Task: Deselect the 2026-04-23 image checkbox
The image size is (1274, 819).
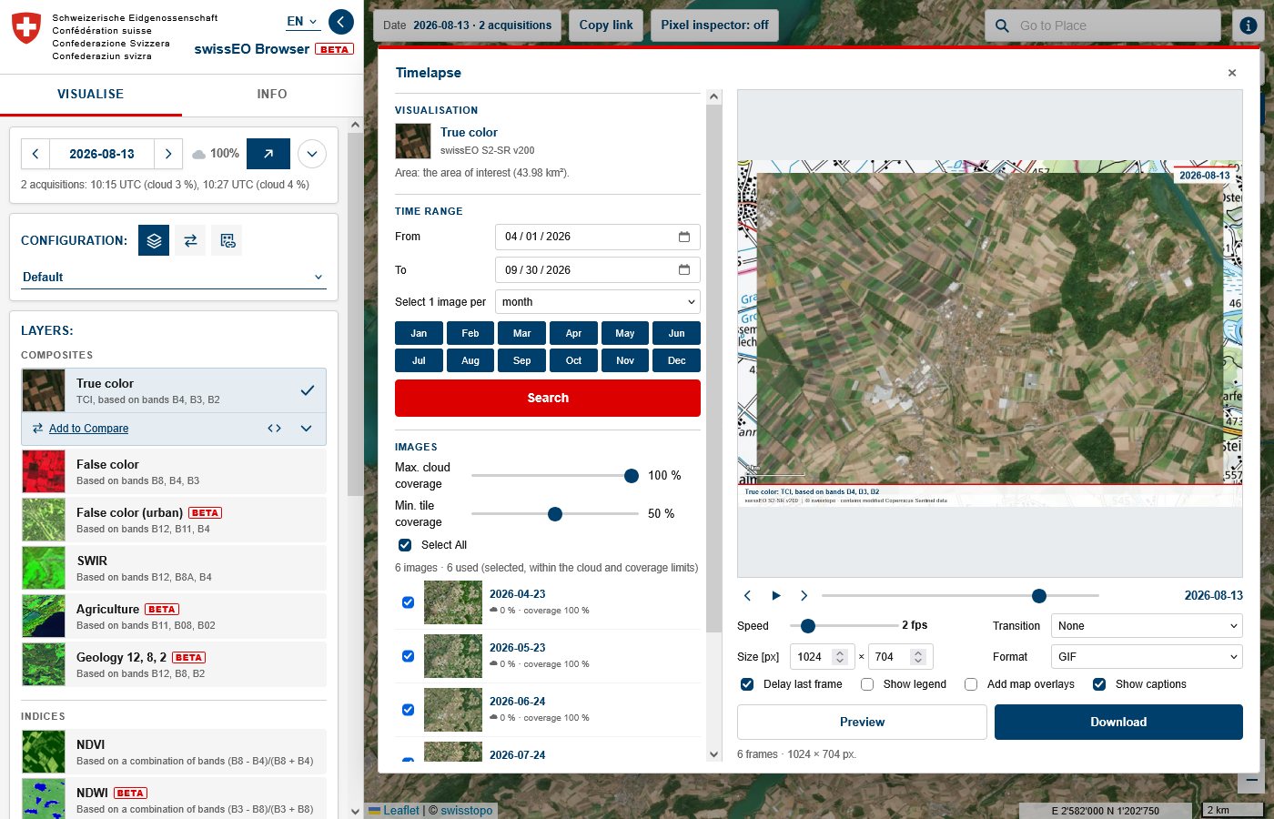Action: click(408, 602)
